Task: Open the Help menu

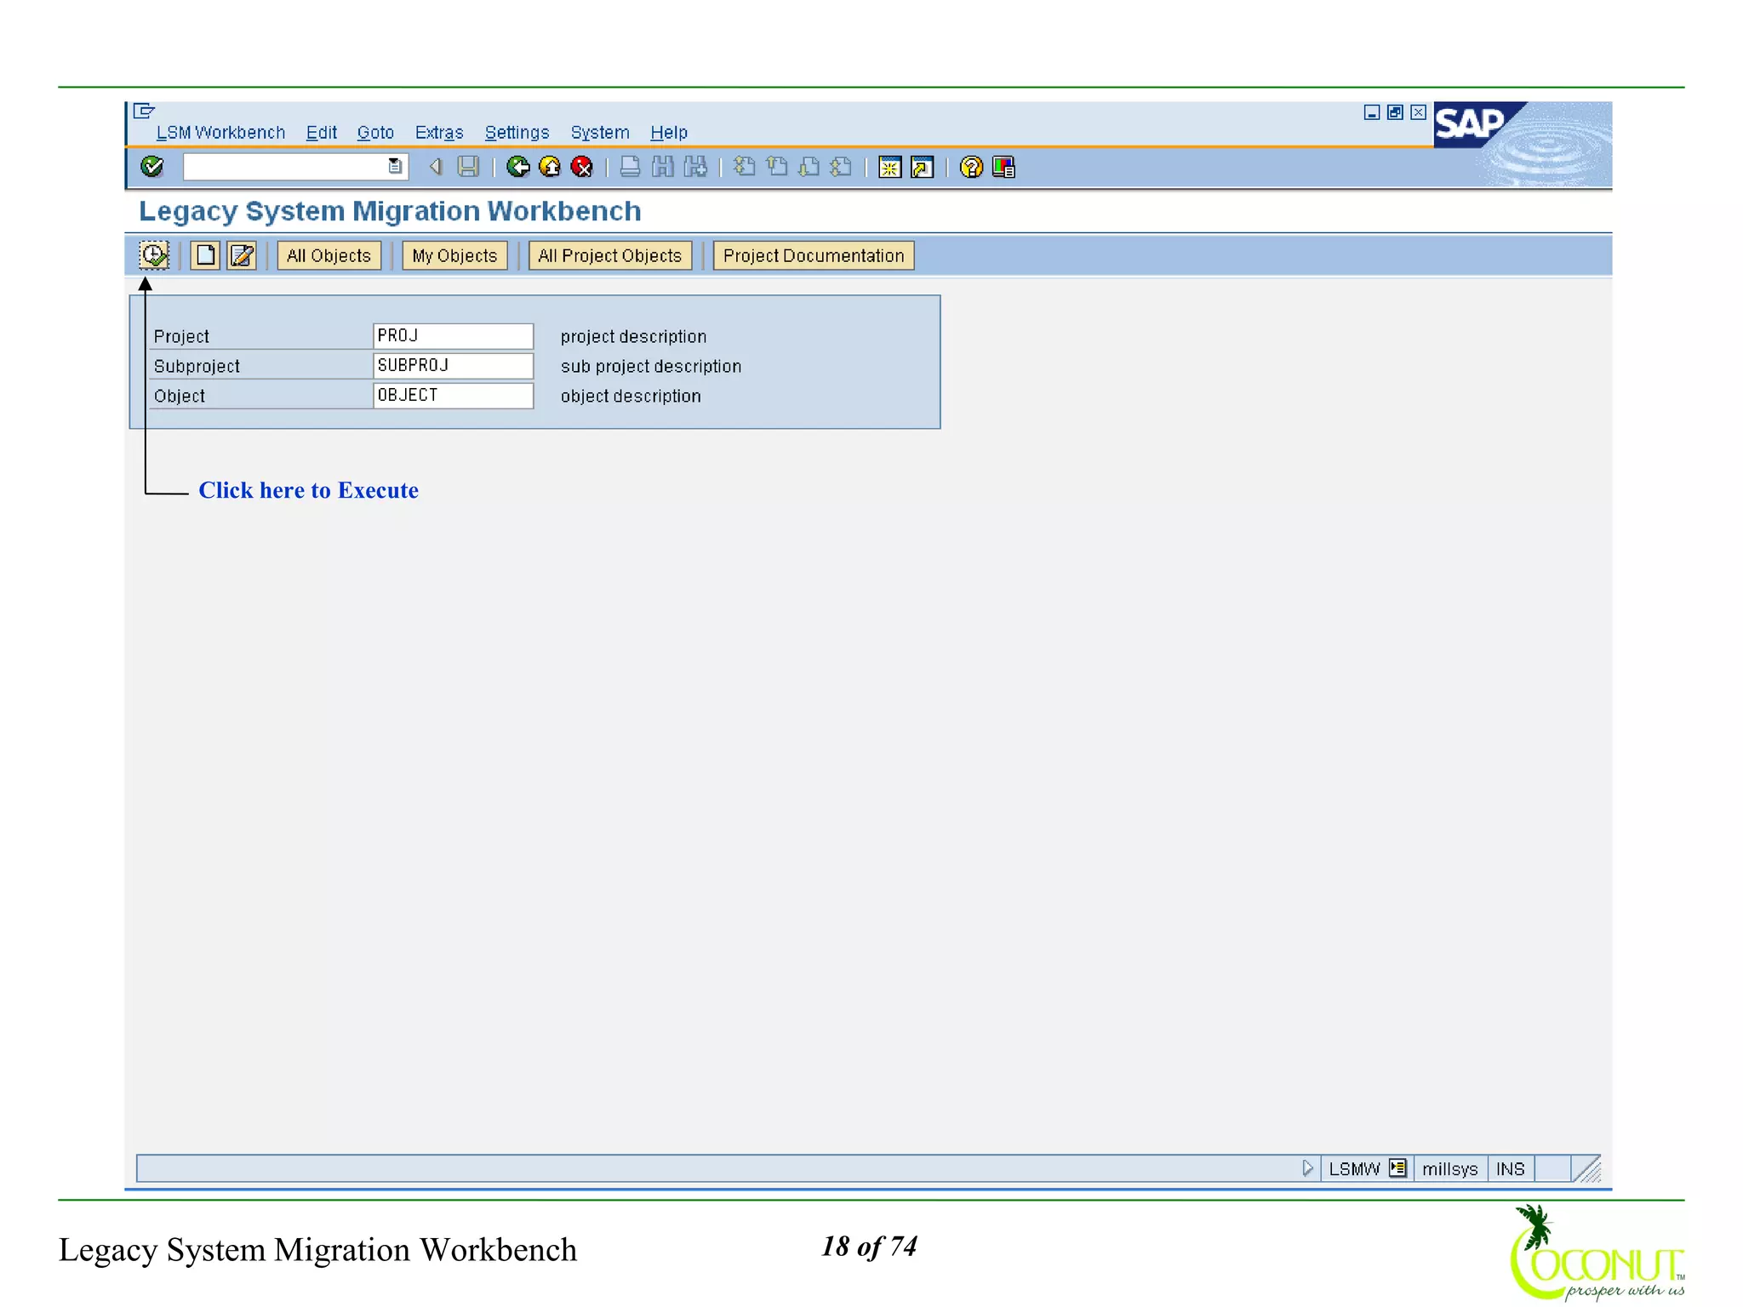Action: 669,133
